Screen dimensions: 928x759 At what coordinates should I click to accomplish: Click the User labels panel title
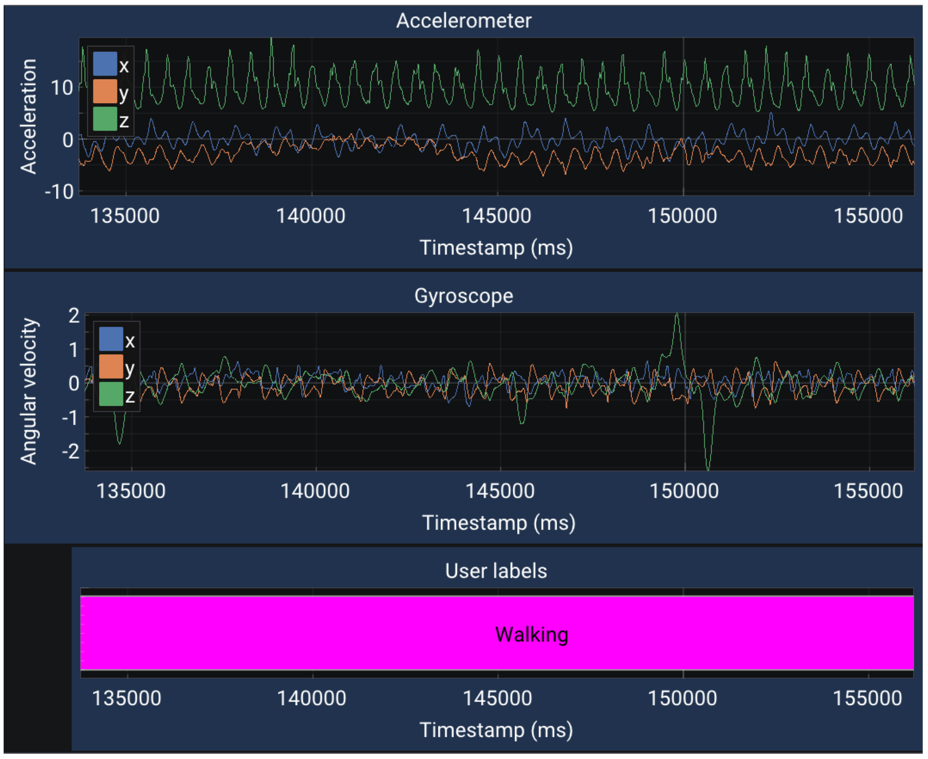[x=496, y=571]
